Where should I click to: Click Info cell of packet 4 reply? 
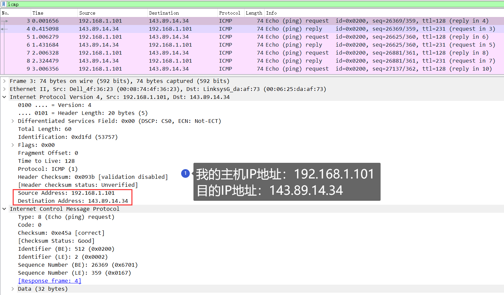(381, 29)
